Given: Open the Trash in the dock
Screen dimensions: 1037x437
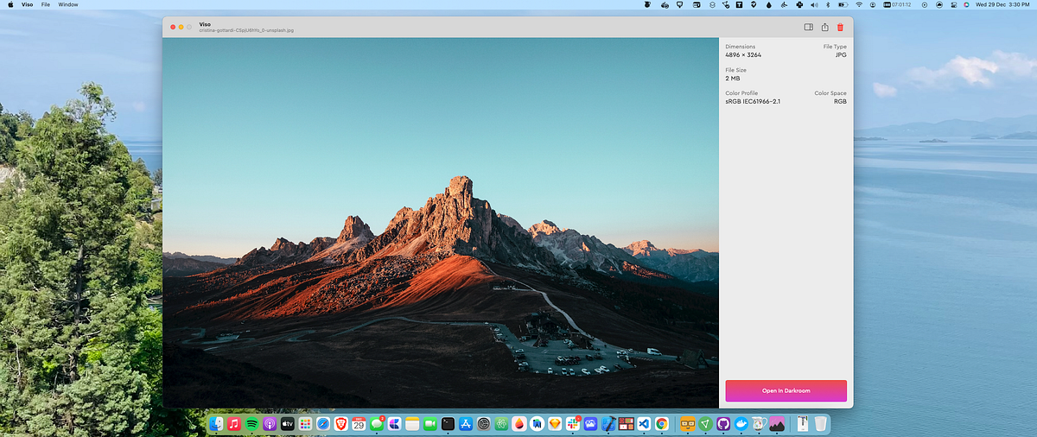Looking at the screenshot, I should pyautogui.click(x=820, y=424).
